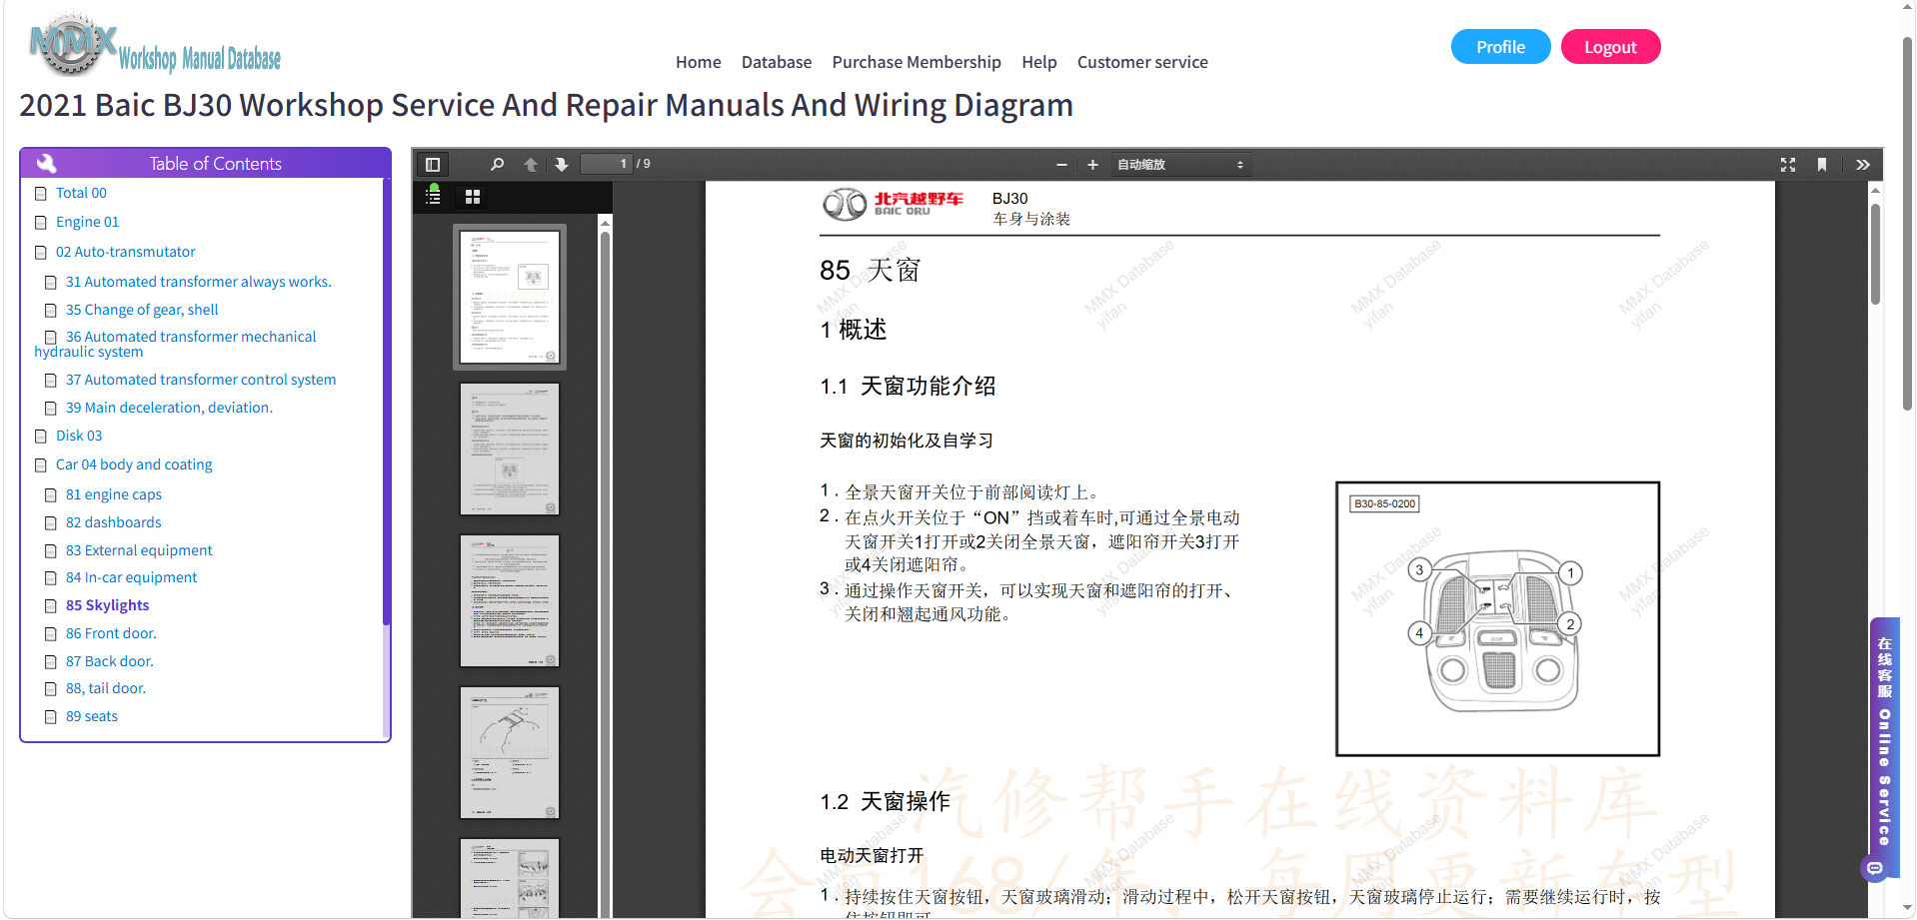Click the '2021 Baic BJ30 Workshop Service' page title
Image resolution: width=1917 pixels, height=920 pixels.
(546, 106)
